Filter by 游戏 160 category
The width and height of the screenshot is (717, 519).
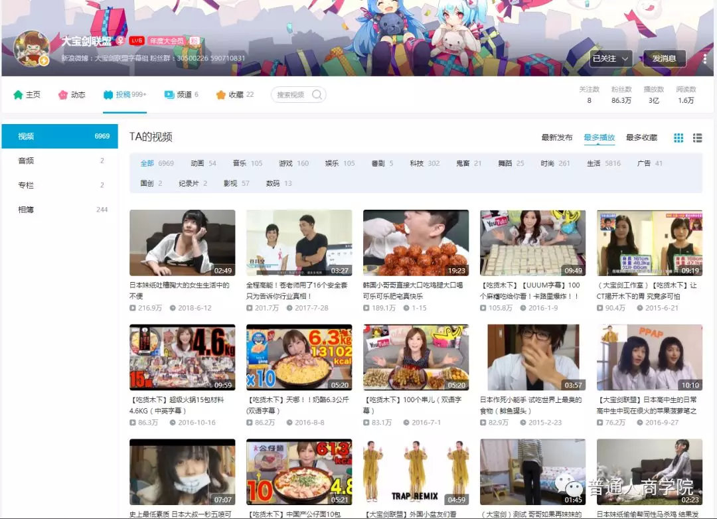tap(293, 163)
